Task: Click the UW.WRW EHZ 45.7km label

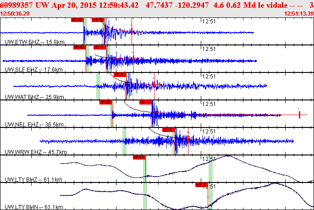Action: [35, 152]
